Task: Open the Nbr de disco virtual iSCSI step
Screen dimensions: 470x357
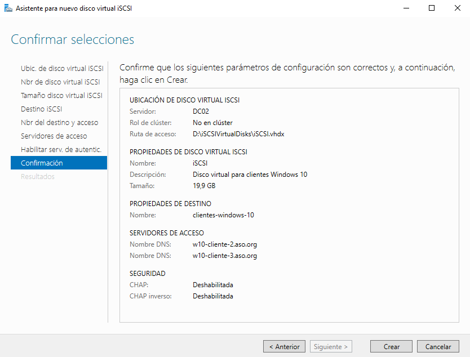Action: (x=60, y=82)
